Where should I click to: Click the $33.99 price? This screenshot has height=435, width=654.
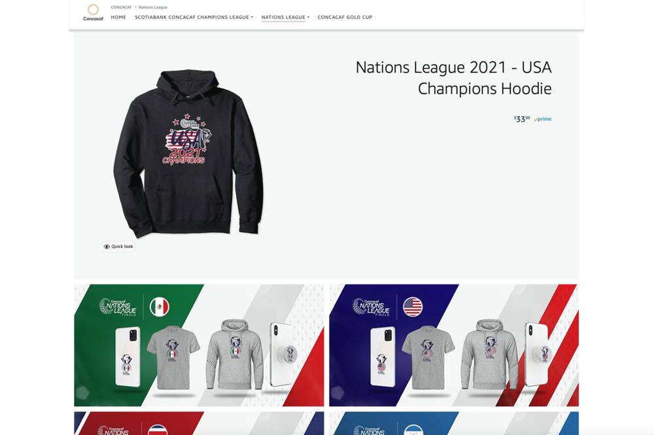pos(522,119)
